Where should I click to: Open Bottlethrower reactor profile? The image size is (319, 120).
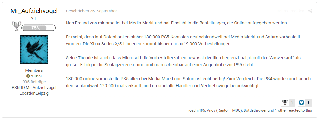click(255, 110)
